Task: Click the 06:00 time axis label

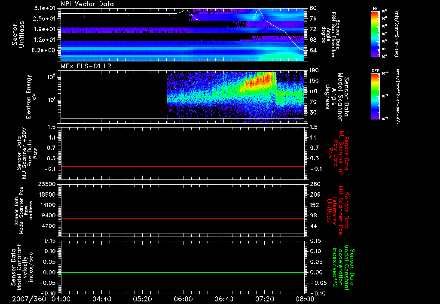Action: coord(183,299)
